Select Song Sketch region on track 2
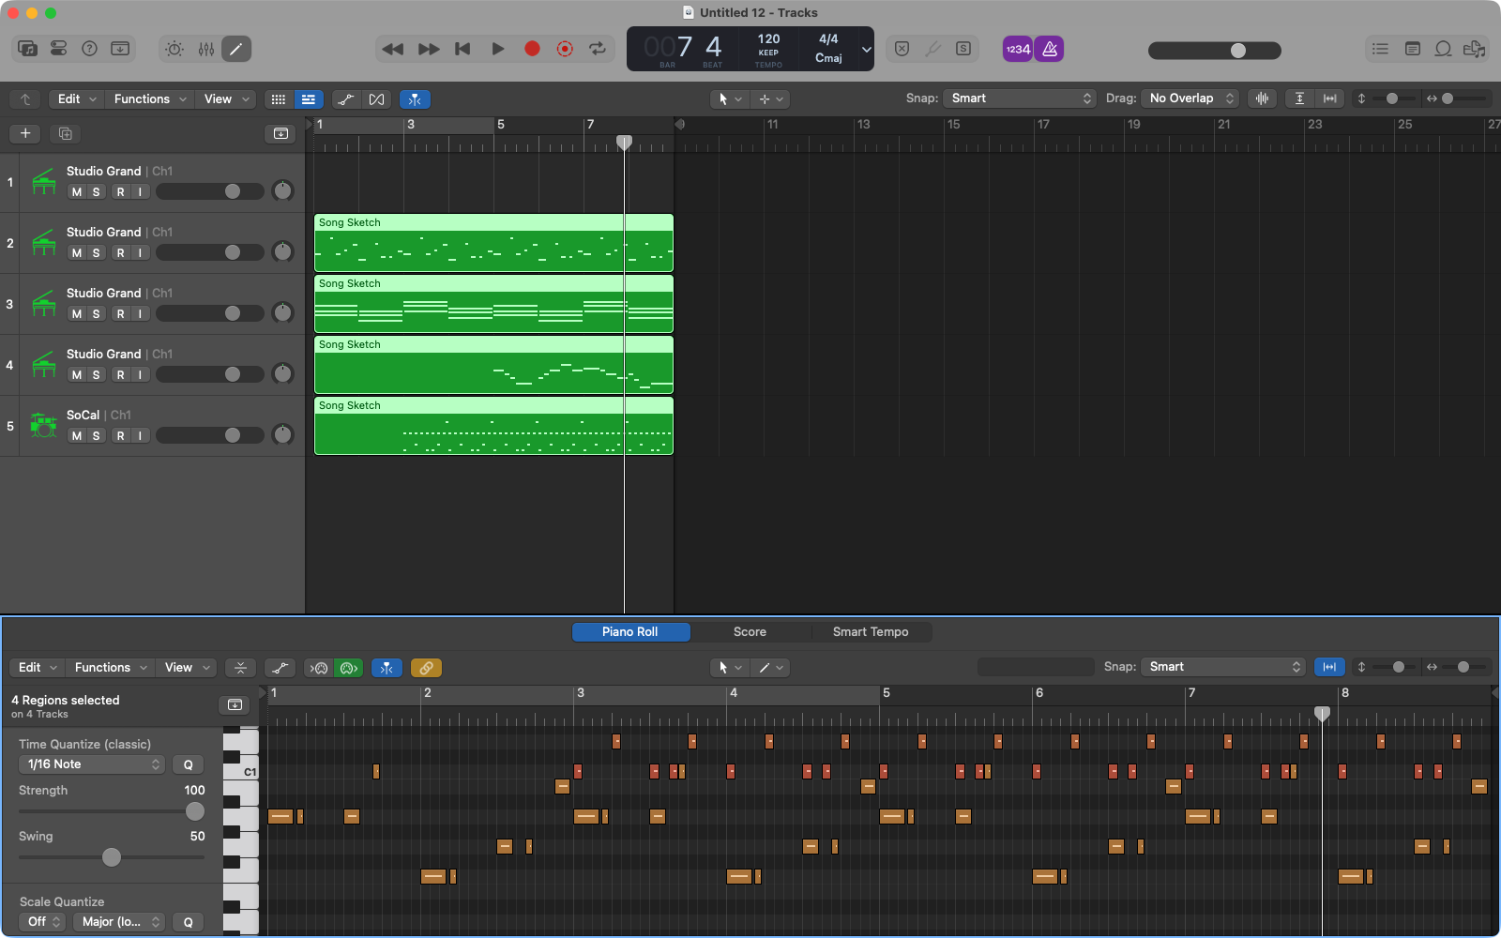 pos(493,243)
